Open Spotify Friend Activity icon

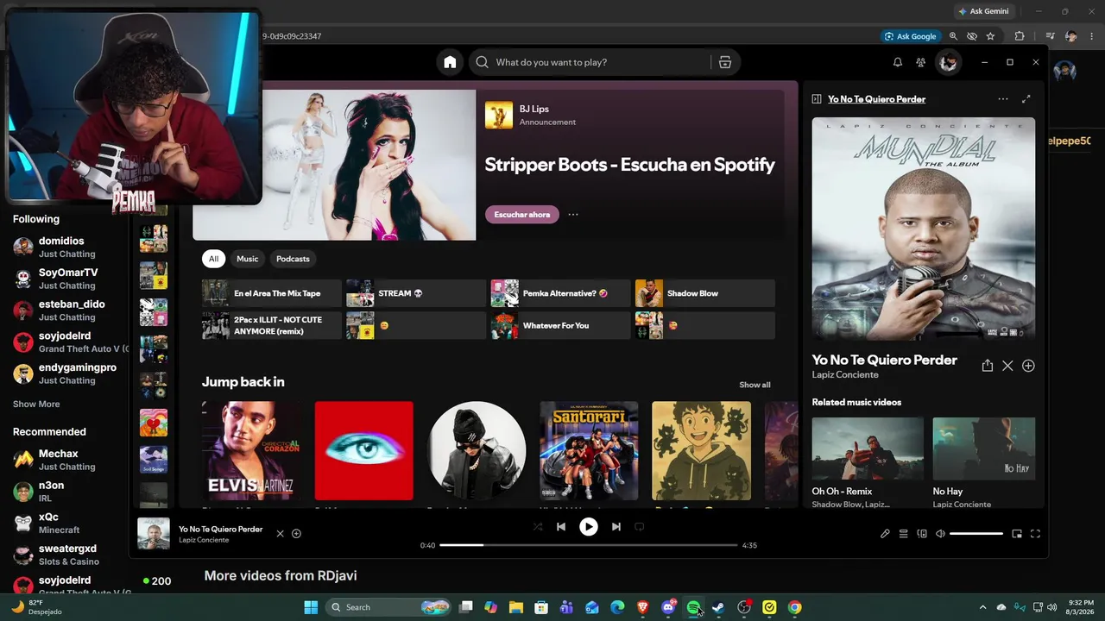[921, 62]
